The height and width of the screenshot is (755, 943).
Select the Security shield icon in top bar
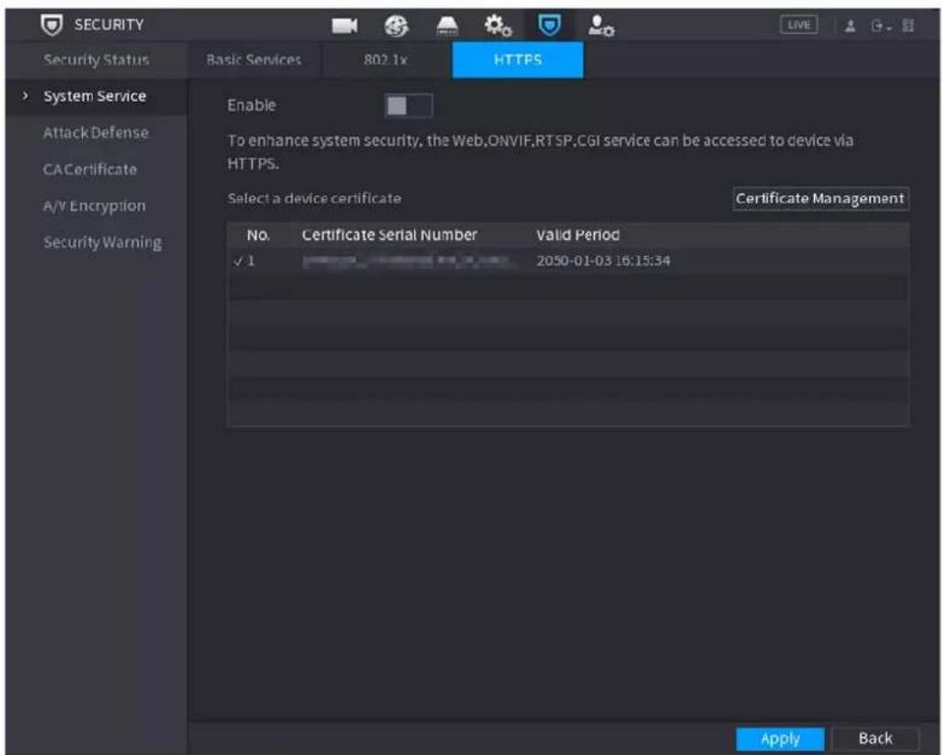point(549,25)
